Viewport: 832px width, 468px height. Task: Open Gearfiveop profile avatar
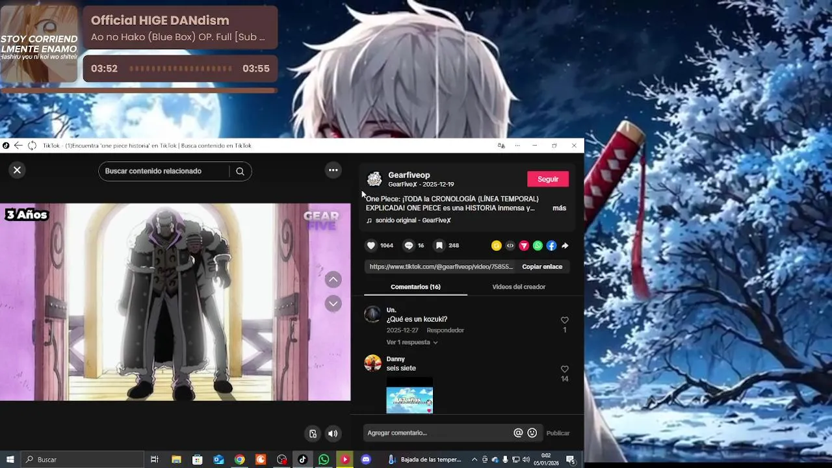pos(374,179)
